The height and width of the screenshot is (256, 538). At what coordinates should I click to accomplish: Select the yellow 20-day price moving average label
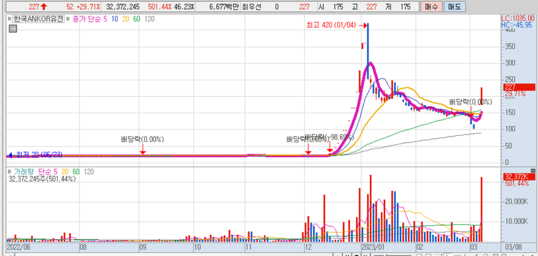coord(126,19)
